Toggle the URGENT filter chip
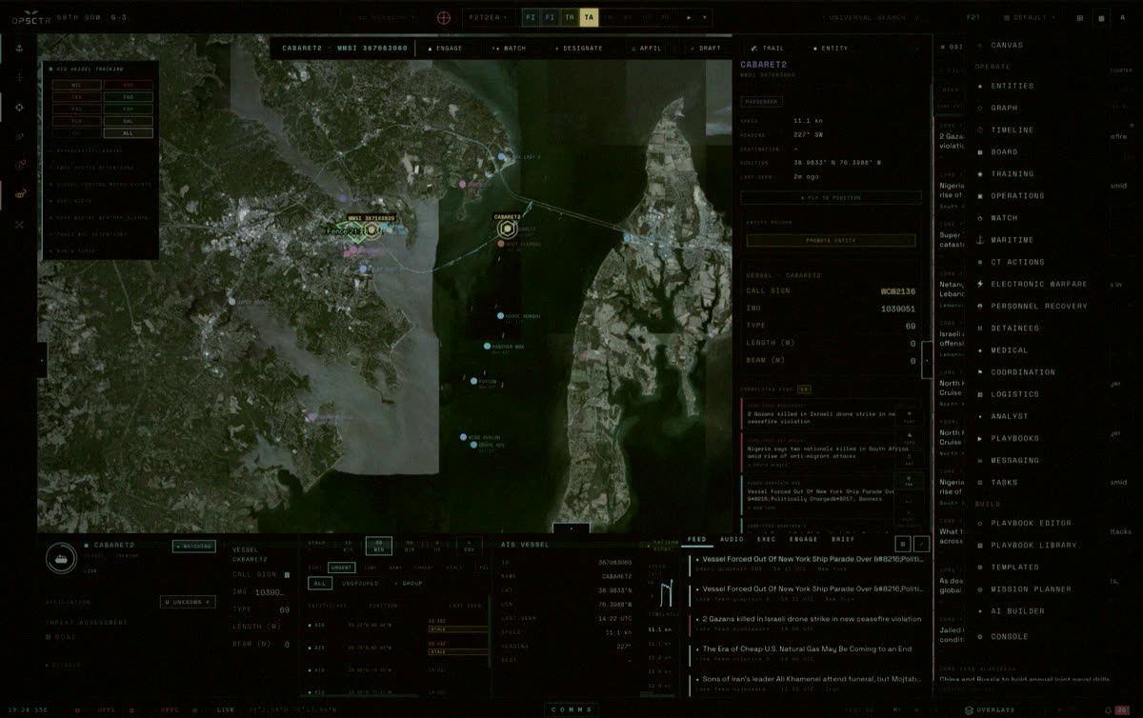1143x718 pixels. click(x=342, y=567)
